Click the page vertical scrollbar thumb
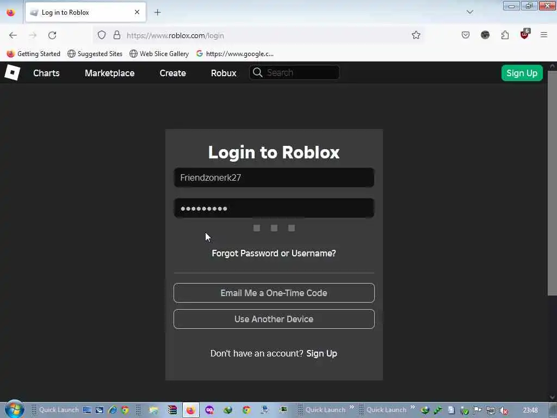 [x=552, y=183]
